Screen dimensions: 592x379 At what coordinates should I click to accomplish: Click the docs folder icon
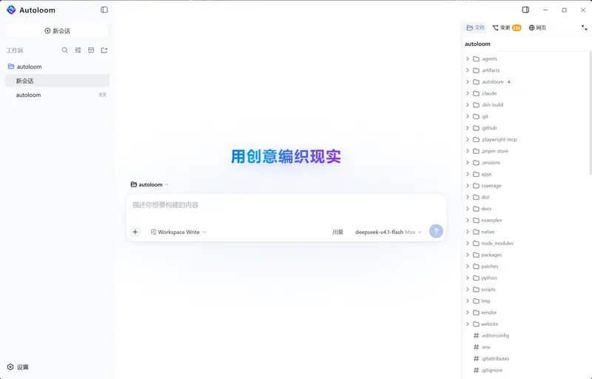tap(476, 209)
